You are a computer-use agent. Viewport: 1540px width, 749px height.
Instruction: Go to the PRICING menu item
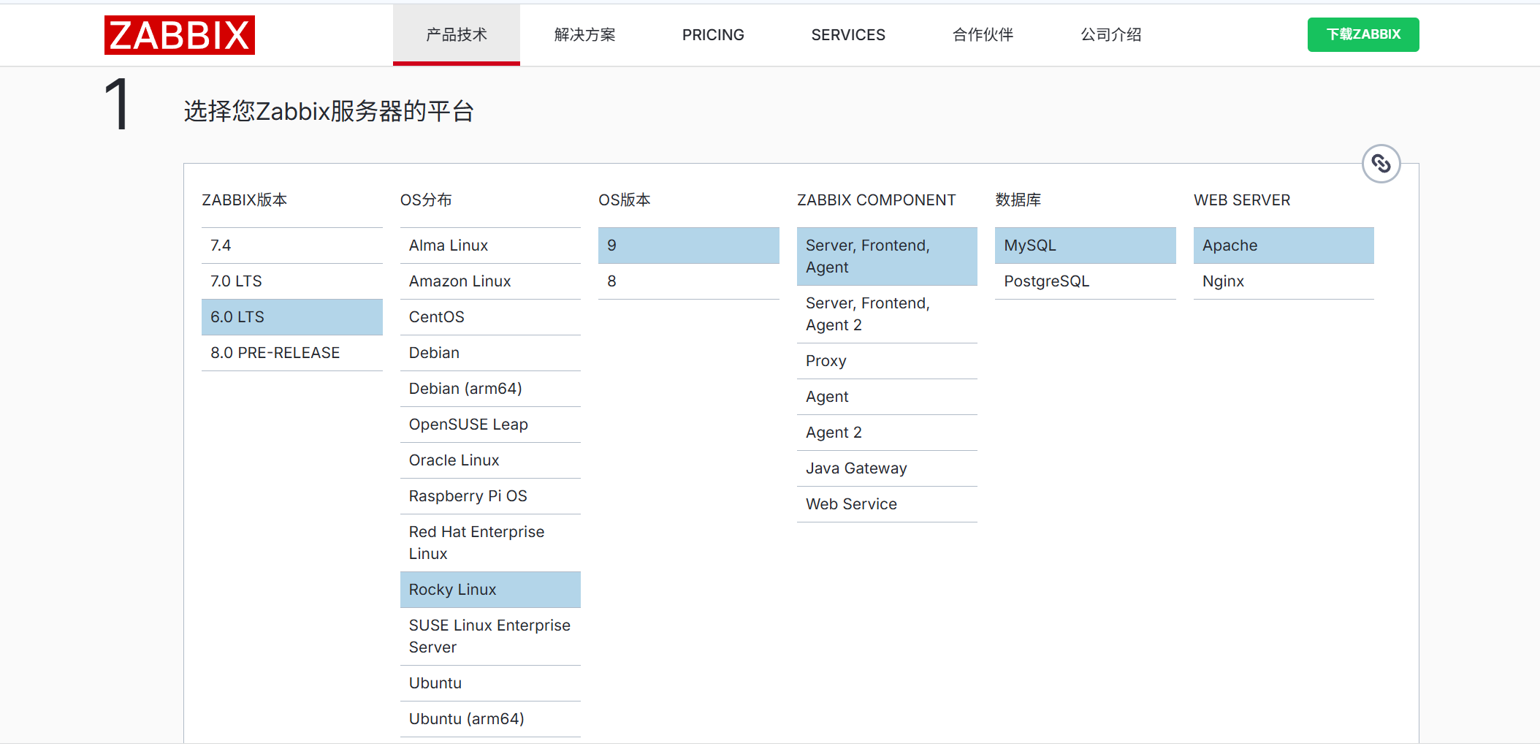coord(713,34)
